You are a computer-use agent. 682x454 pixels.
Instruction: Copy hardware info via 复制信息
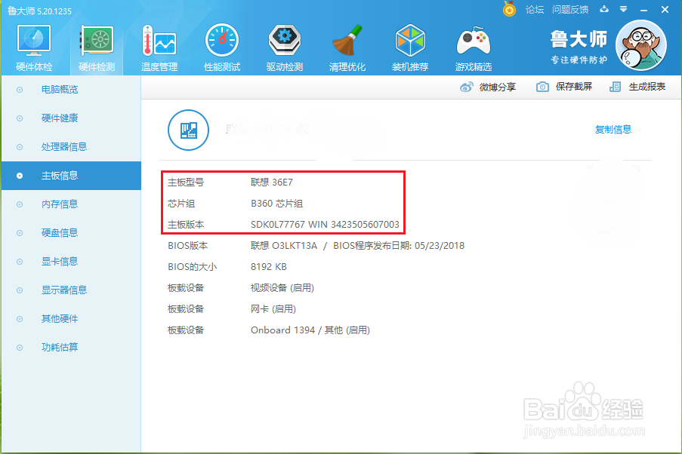click(613, 129)
